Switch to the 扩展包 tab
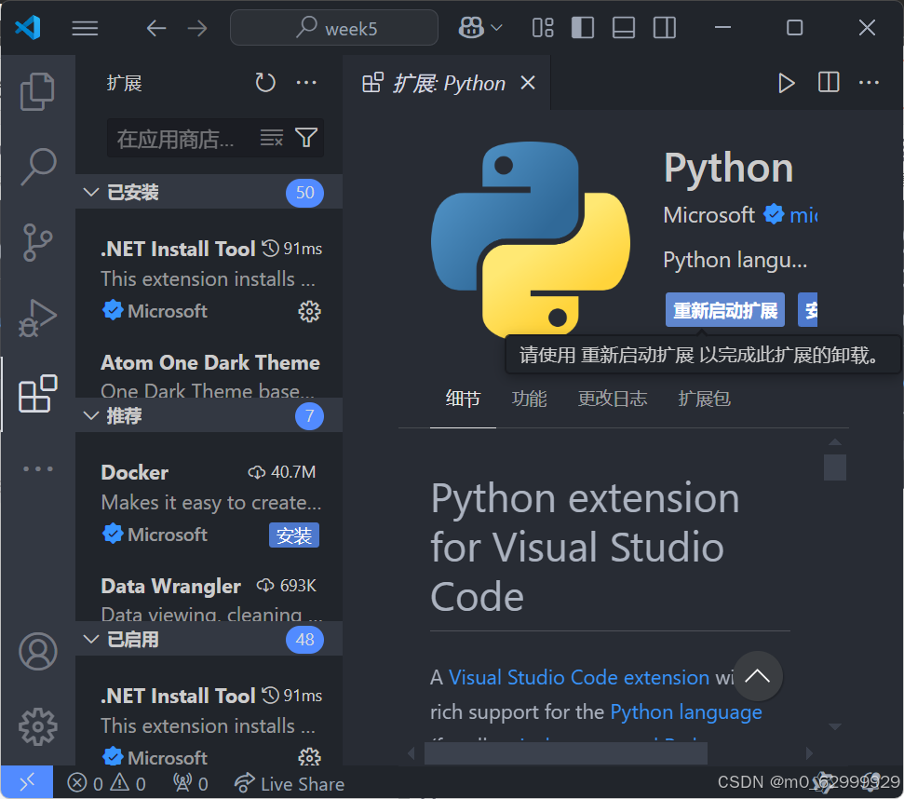The width and height of the screenshot is (904, 799). pyautogui.click(x=704, y=399)
